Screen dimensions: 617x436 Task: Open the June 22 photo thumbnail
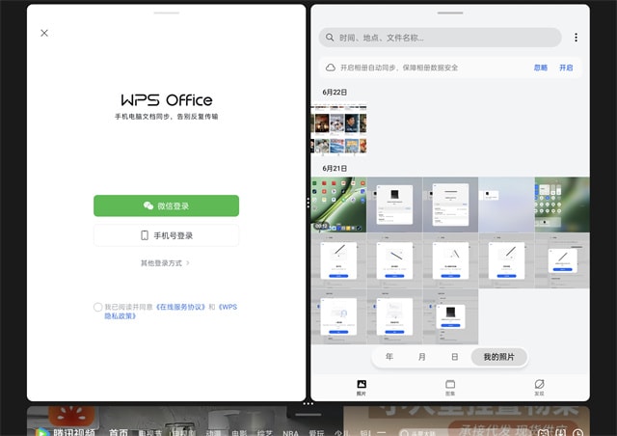pos(339,133)
